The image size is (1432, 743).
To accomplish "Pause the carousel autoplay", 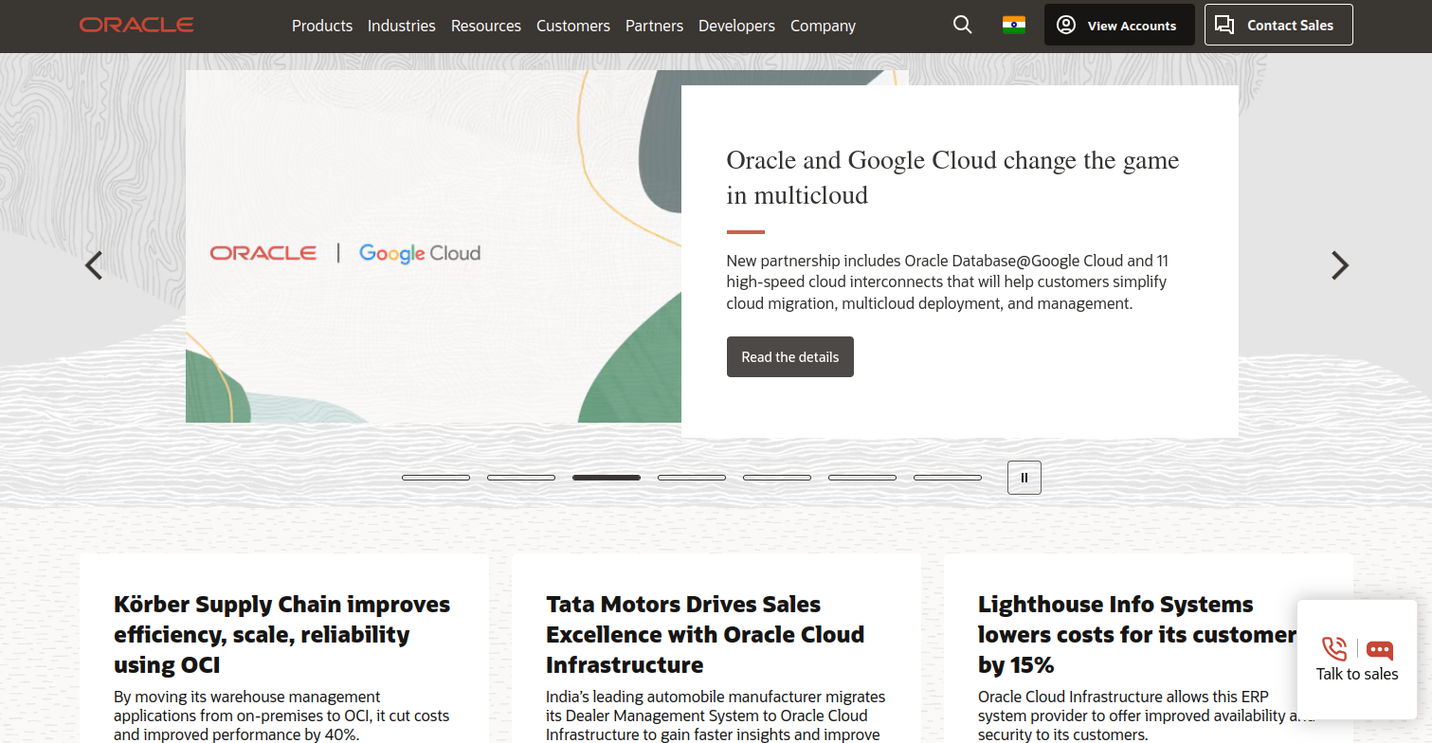I will pos(1024,478).
